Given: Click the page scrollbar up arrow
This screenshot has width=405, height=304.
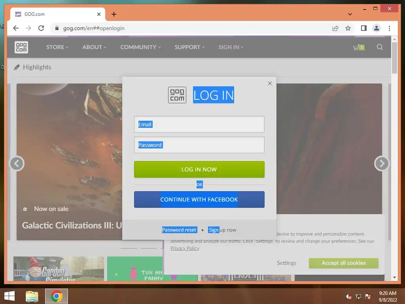Looking at the screenshot, I should (x=394, y=39).
